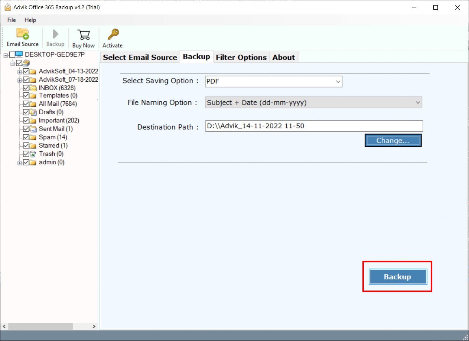Collapse the mailbox account tree node
The image size is (469, 341).
(13, 63)
